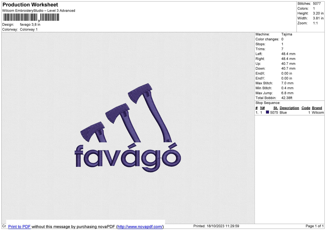Select the stitch count "5075" in stop sequence
Screen dimensions: 326x230
274,112
